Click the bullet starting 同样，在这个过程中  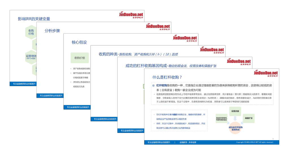point(181,126)
